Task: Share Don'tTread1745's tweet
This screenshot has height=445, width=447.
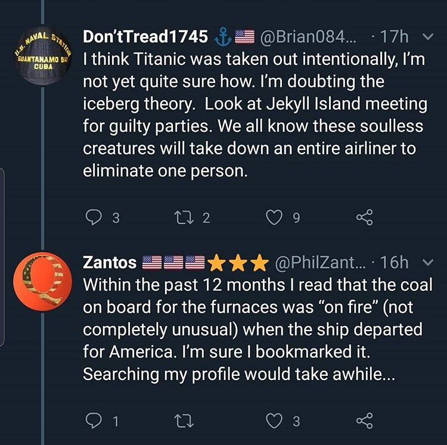Action: point(364,219)
